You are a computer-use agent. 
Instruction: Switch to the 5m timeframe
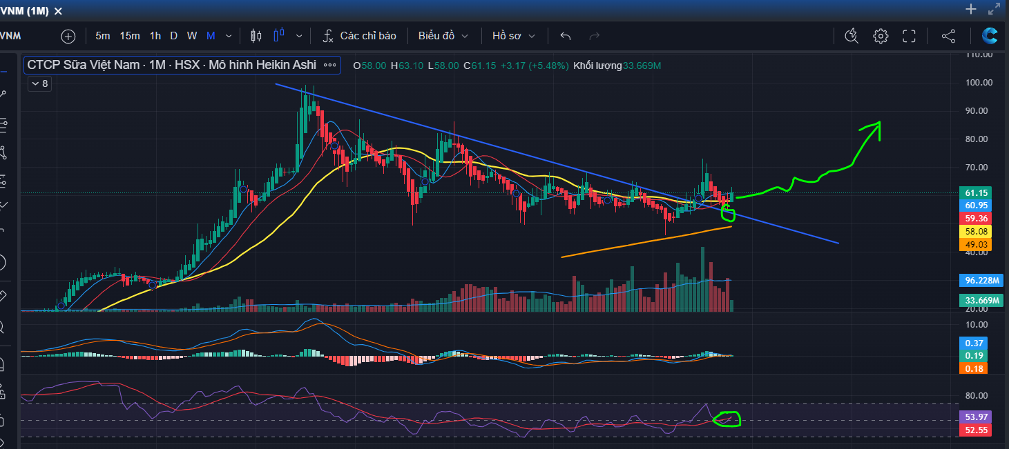click(x=103, y=36)
